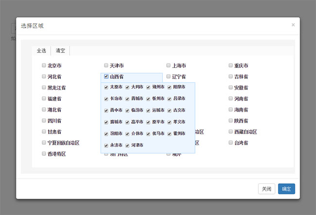Tick the 北京市 checkbox

(44, 65)
